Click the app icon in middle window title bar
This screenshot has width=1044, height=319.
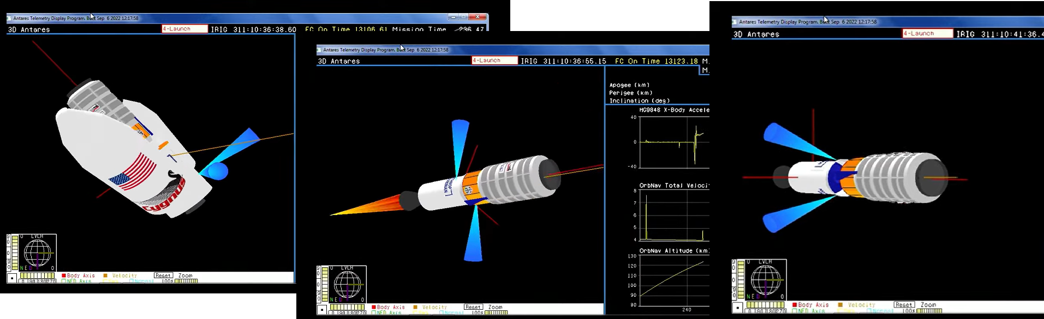(x=319, y=50)
